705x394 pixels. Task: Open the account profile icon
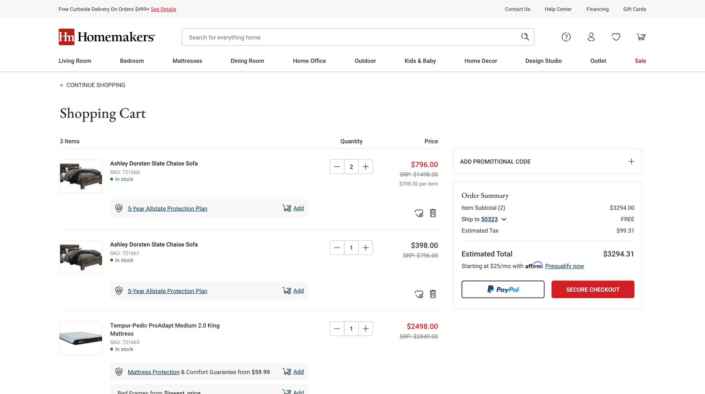[591, 37]
